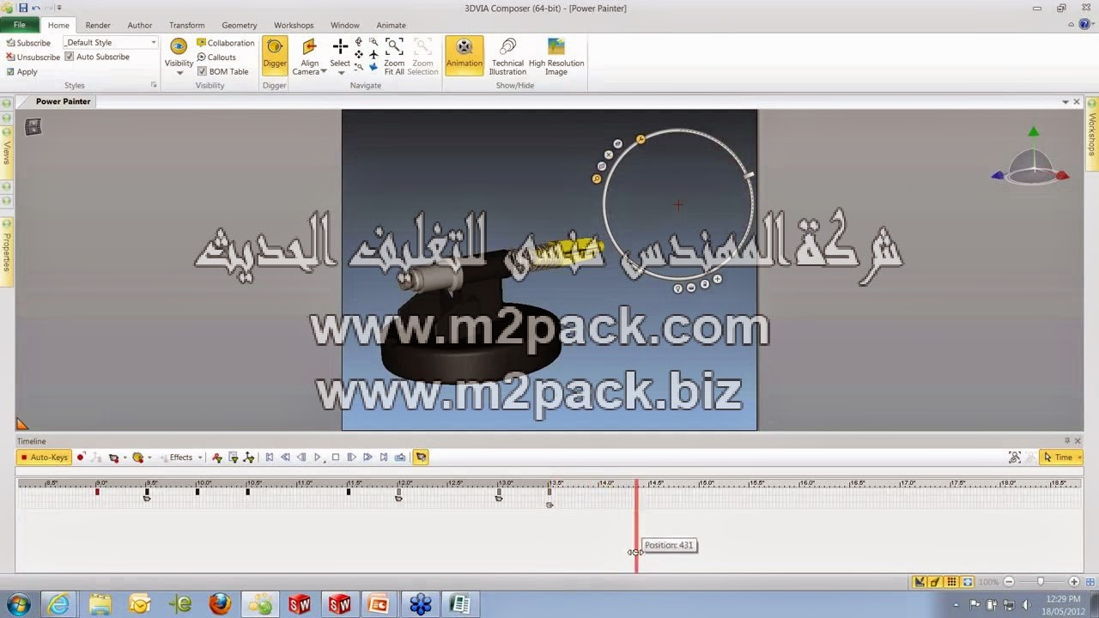Open Firefox from the taskbar

coord(220,604)
